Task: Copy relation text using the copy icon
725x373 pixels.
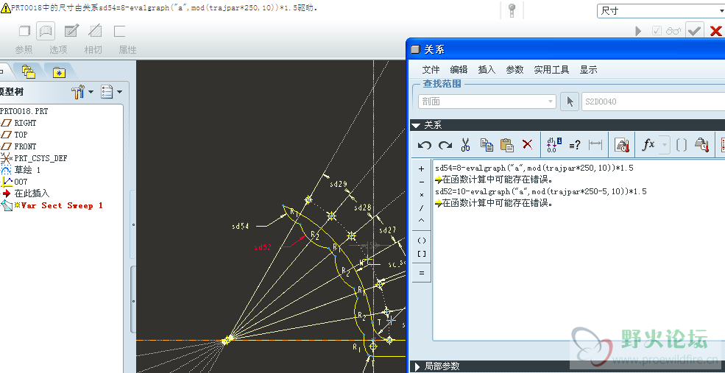Action: [487, 145]
